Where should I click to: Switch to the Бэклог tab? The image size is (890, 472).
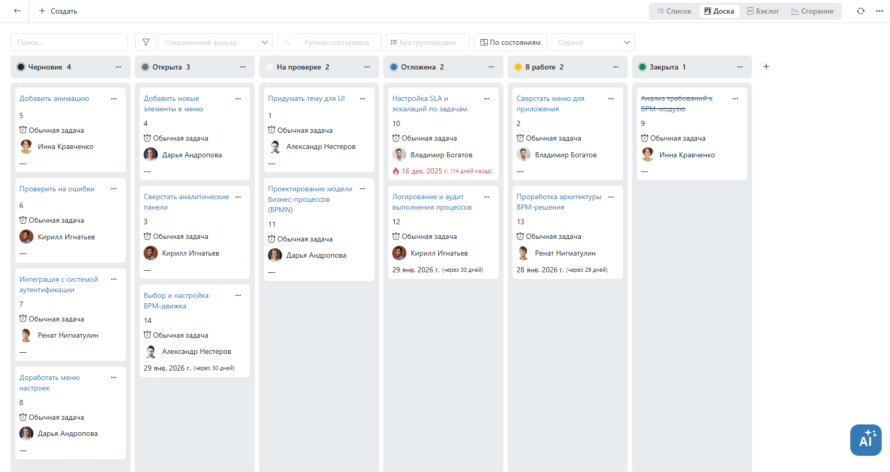pyautogui.click(x=763, y=11)
